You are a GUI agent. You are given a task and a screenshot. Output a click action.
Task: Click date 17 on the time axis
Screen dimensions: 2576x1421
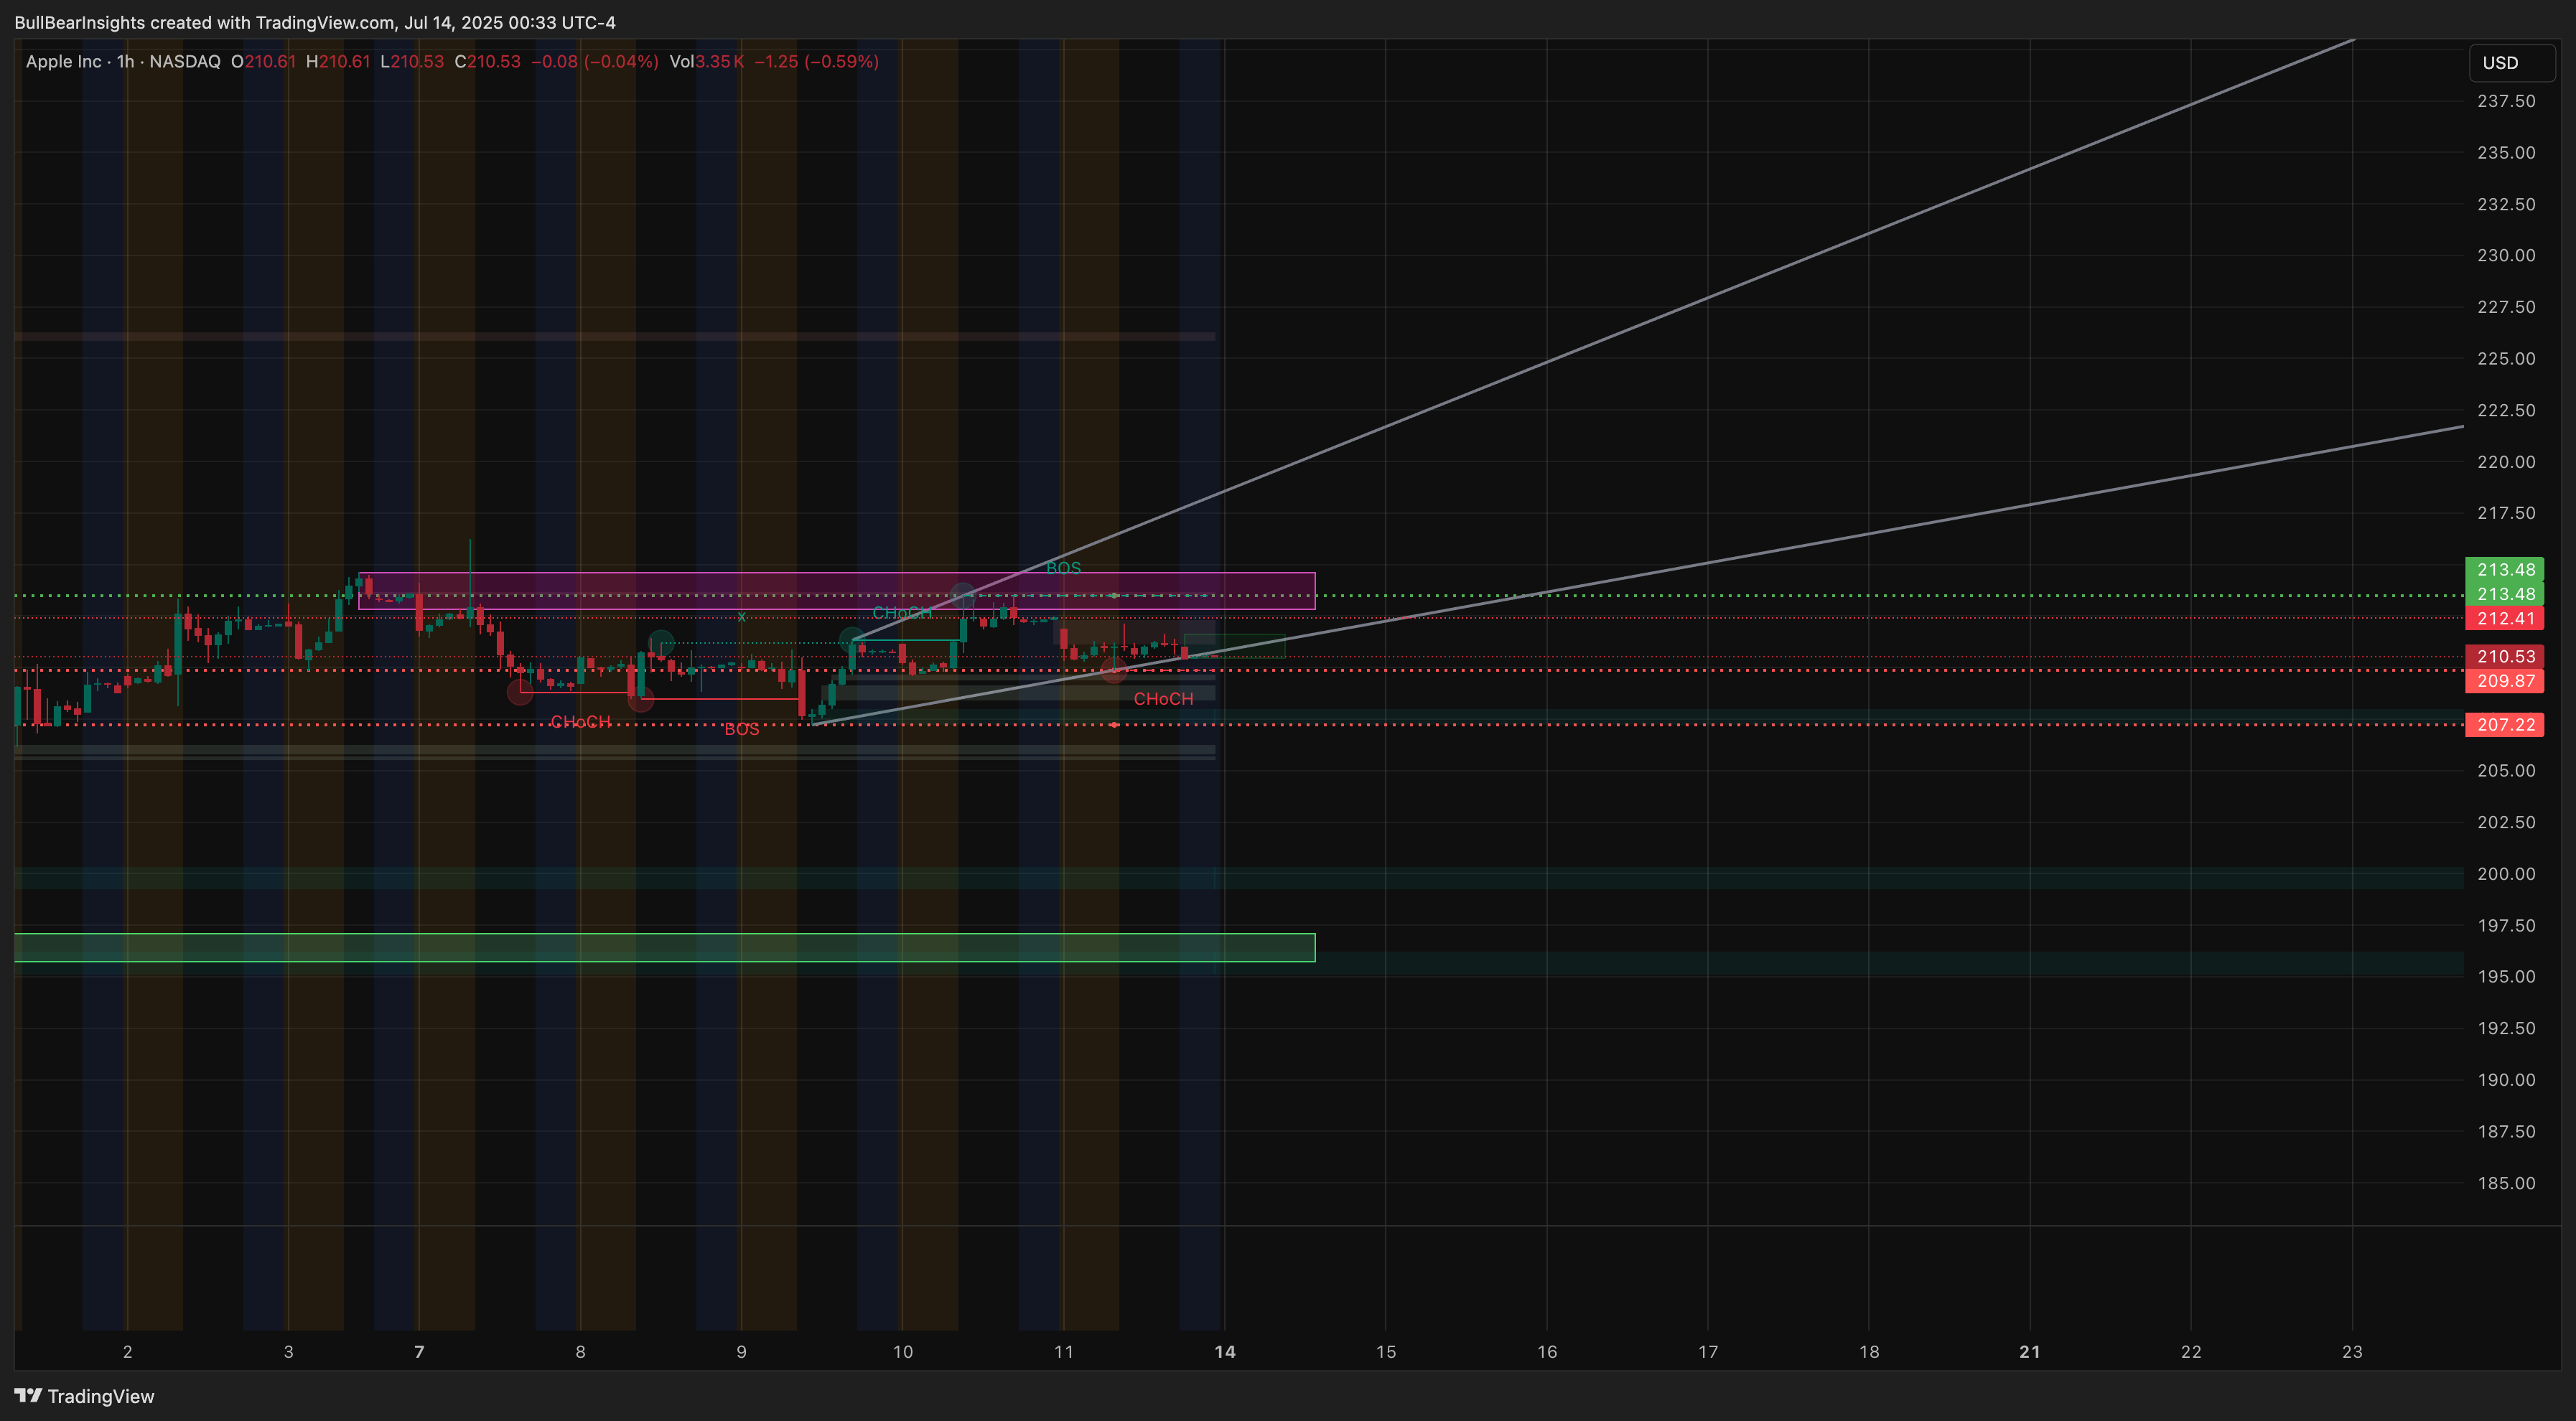pos(1707,1352)
